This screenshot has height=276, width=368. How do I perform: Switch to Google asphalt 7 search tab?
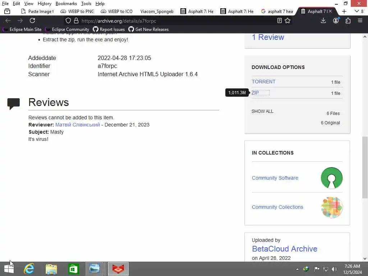277,11
